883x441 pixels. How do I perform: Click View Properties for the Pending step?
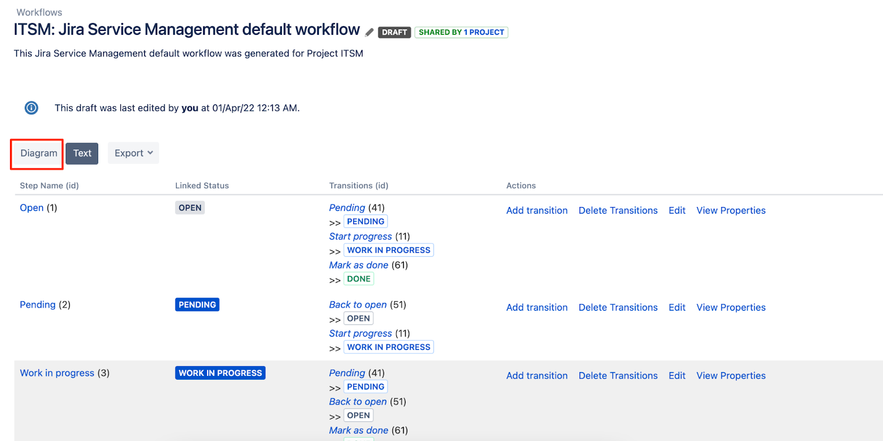731,307
